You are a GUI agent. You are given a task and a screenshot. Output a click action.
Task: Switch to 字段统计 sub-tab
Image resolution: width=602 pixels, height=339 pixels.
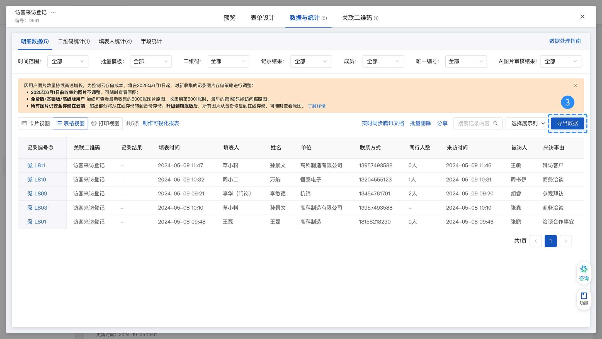(151, 41)
